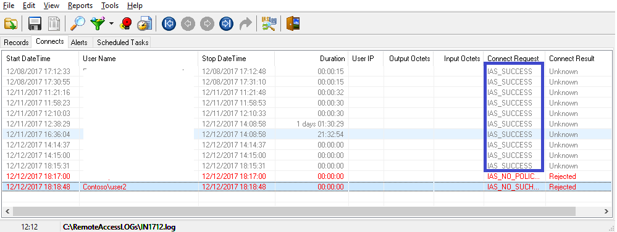Image resolution: width=617 pixels, height=232 pixels.
Task: Select row starting 12/08/2017 17:12:33
Action: [x=308, y=72]
